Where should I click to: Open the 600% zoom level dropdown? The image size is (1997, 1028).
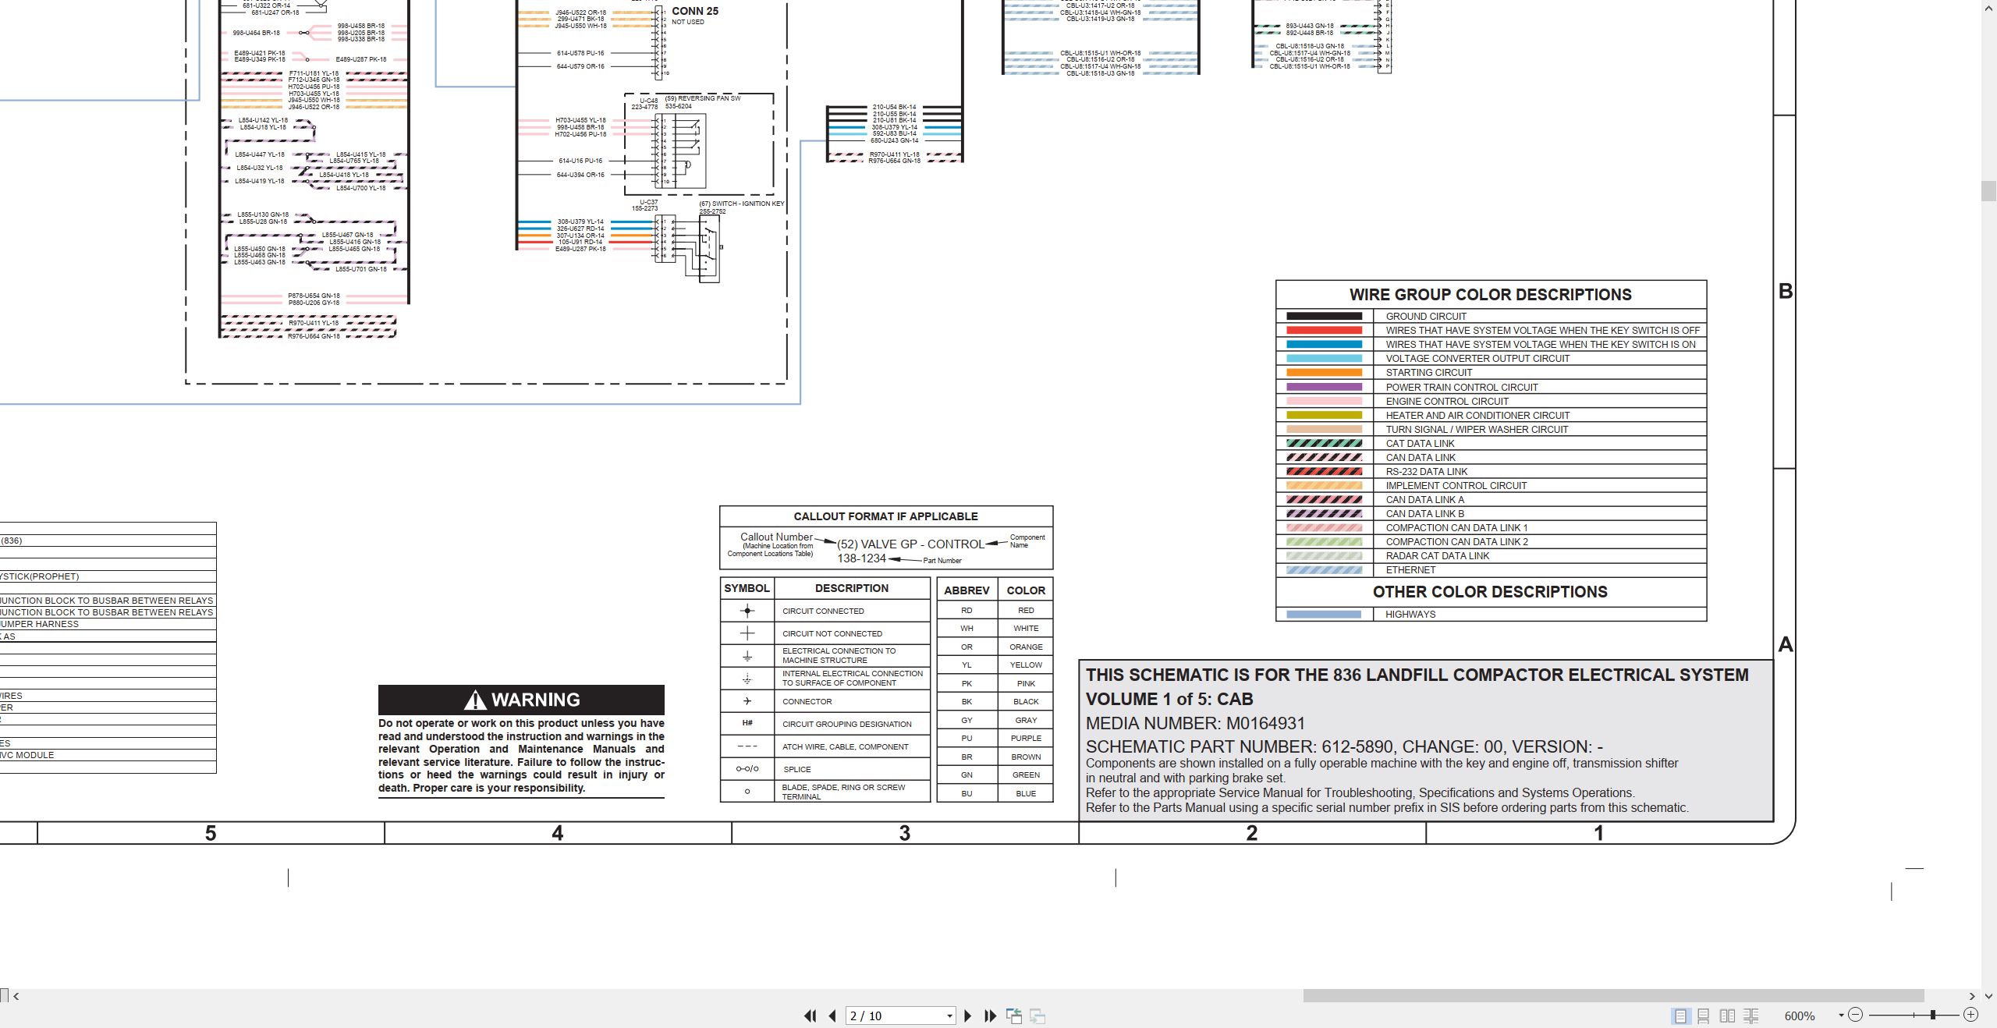coord(1841,1016)
